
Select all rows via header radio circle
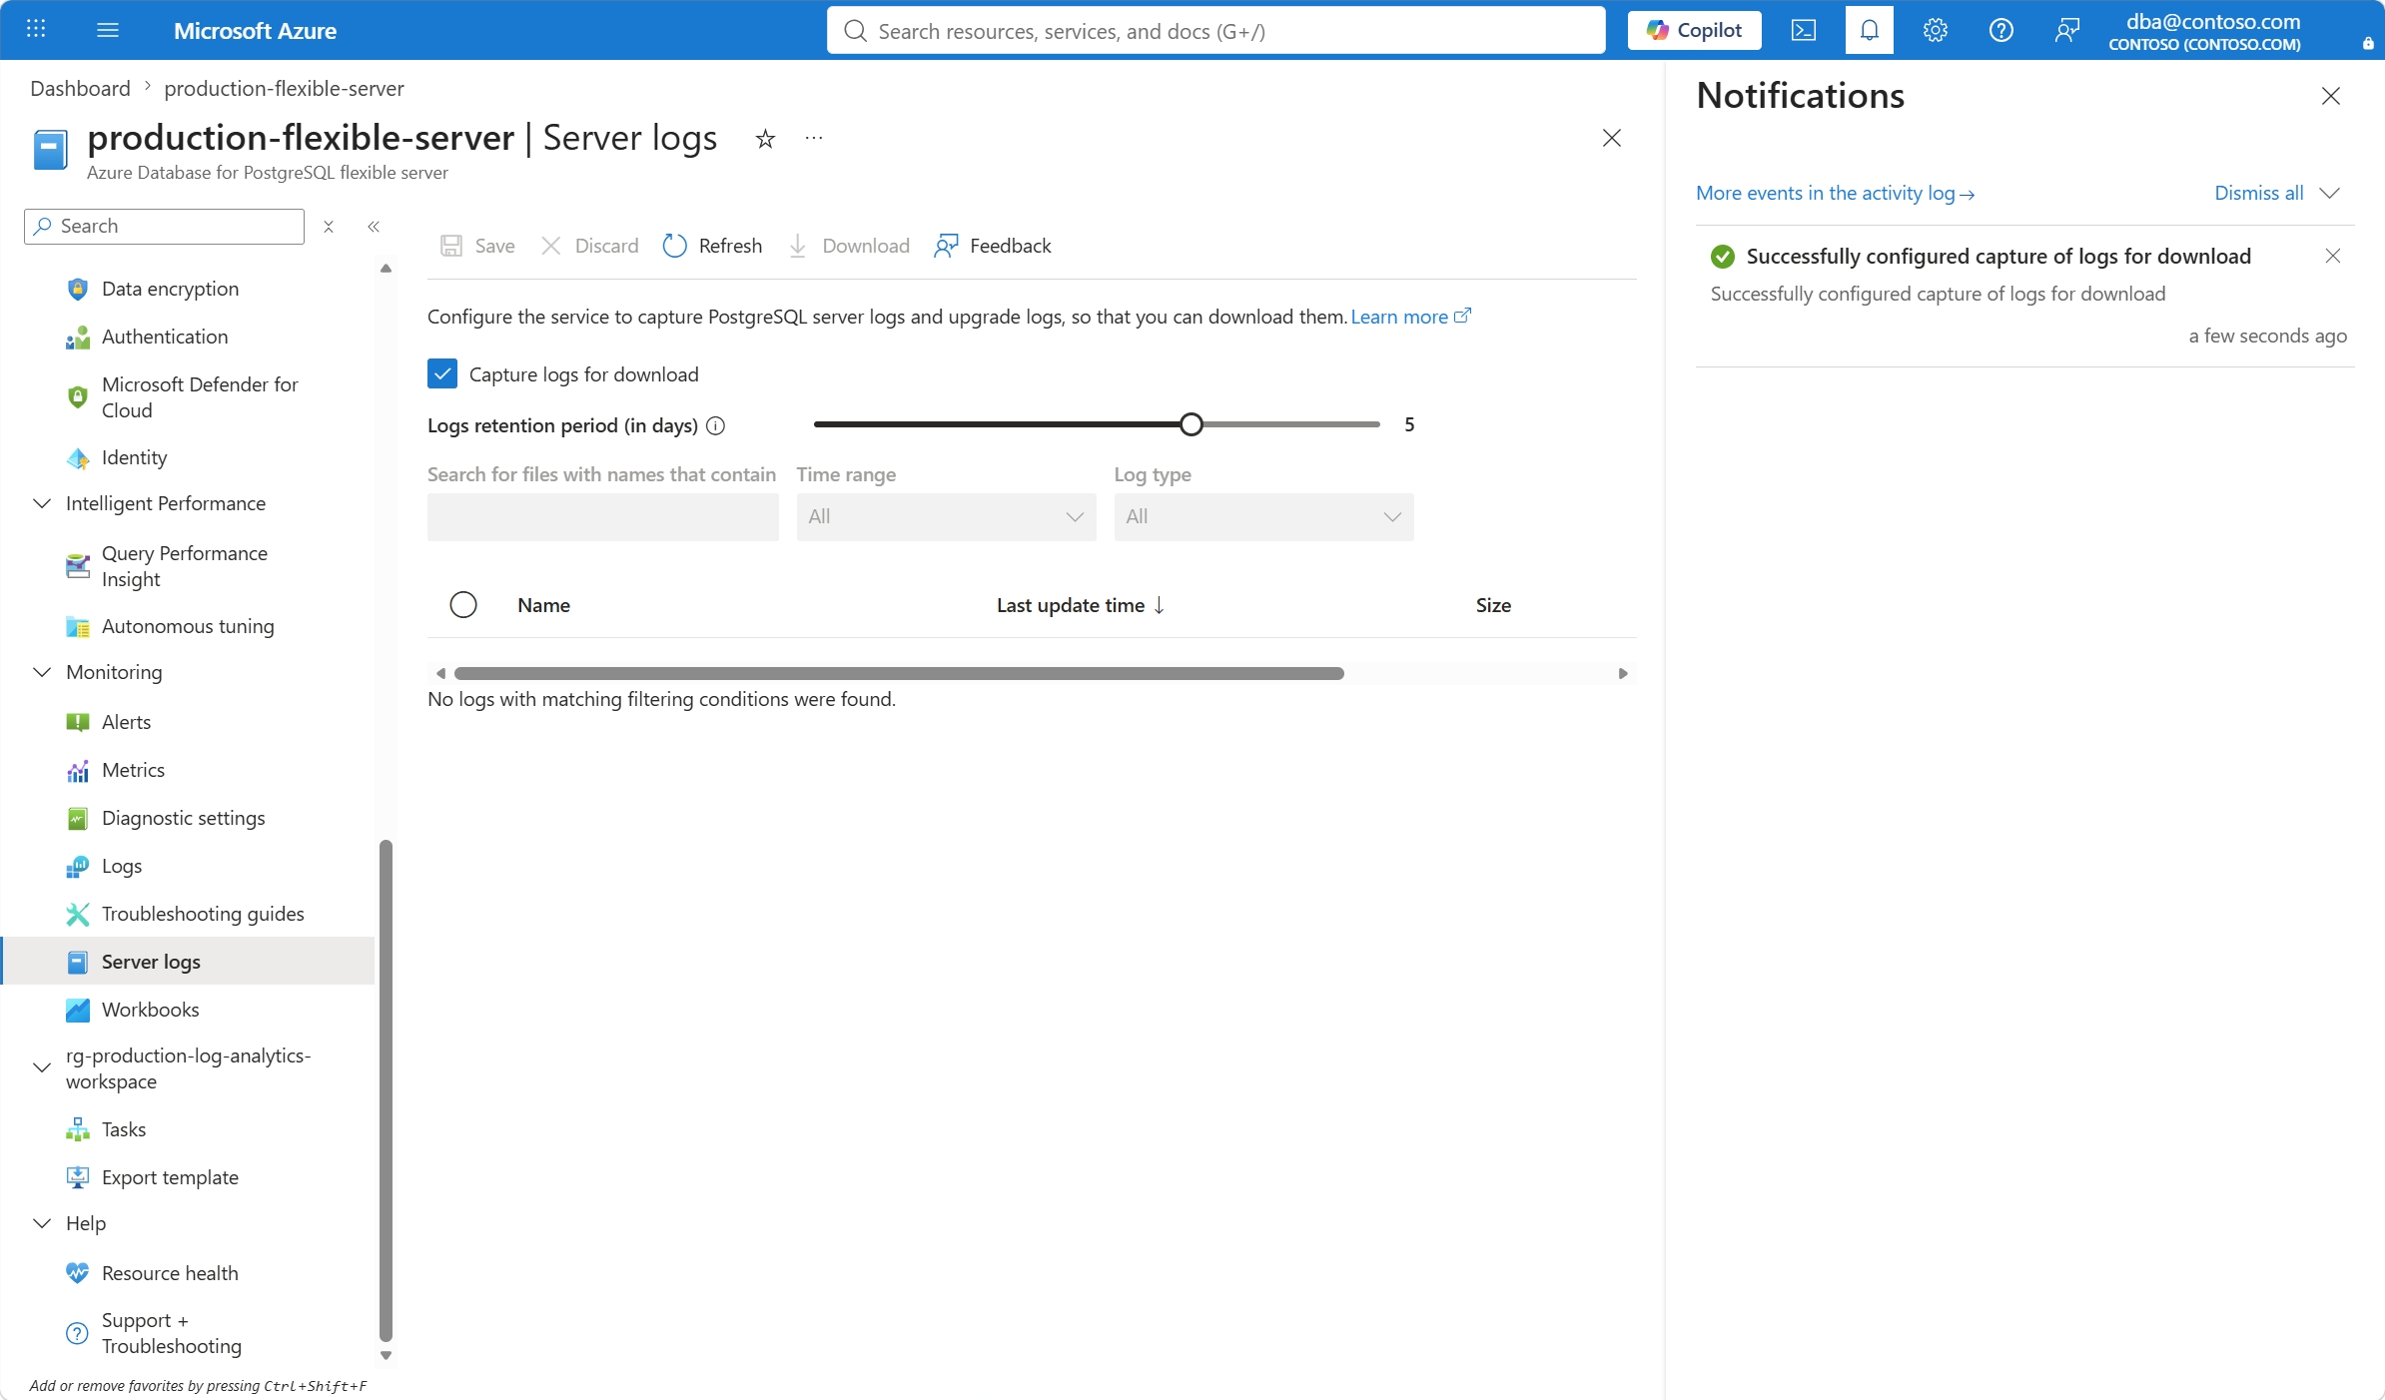point(463,605)
